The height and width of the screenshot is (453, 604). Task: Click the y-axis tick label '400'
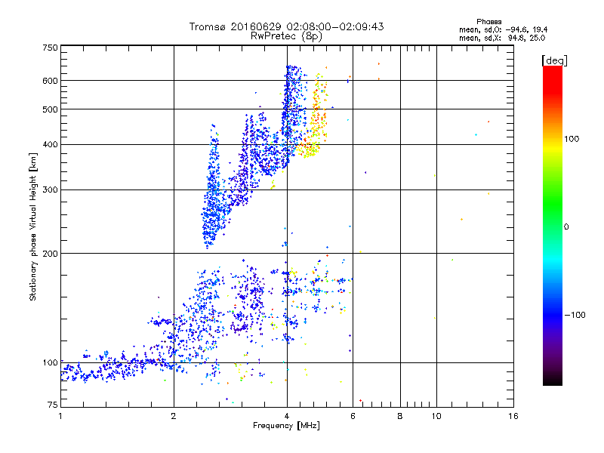click(x=50, y=145)
